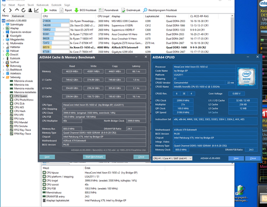
Task: Open the Távoli menu
Action: click(31, 5)
